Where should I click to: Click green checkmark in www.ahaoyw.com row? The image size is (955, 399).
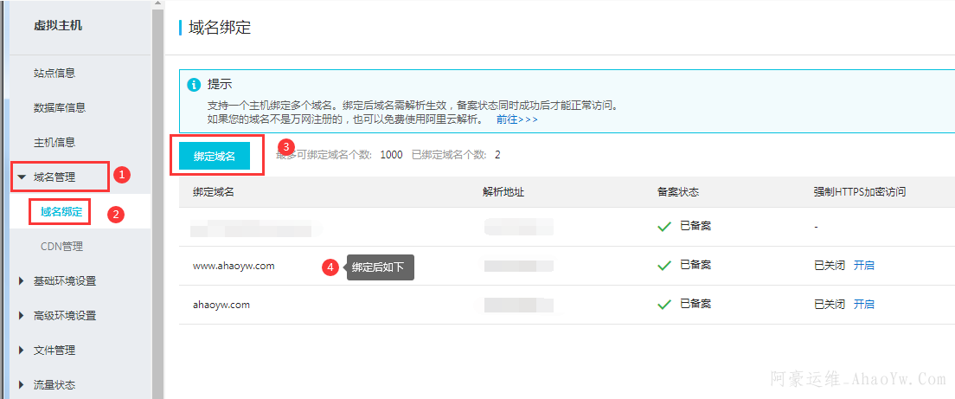pos(663,266)
